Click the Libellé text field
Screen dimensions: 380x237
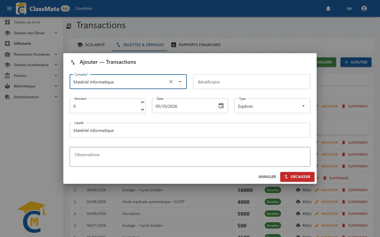(190, 130)
